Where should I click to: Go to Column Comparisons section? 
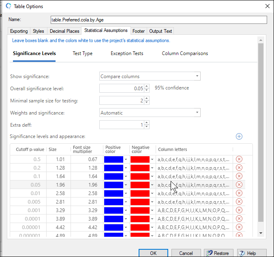(x=185, y=53)
